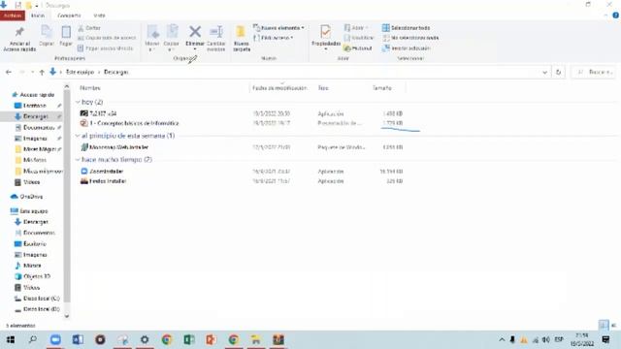Sort by the Nombre column header
621x349 pixels.
90,88
